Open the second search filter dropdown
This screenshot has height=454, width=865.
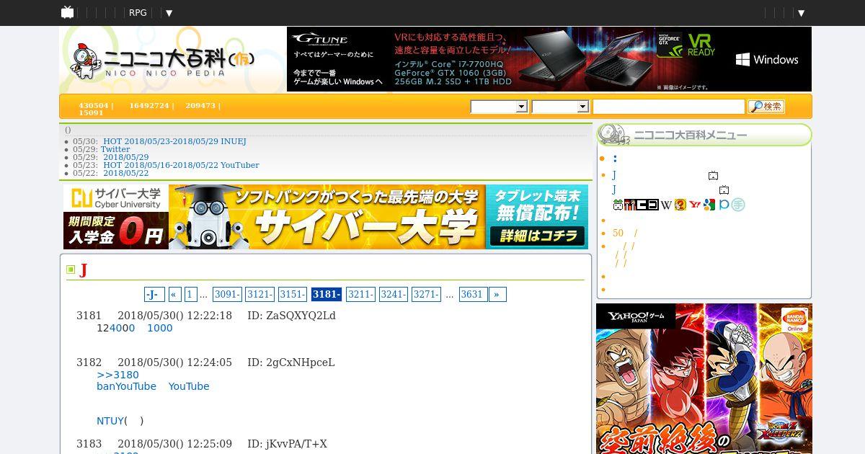click(x=560, y=107)
